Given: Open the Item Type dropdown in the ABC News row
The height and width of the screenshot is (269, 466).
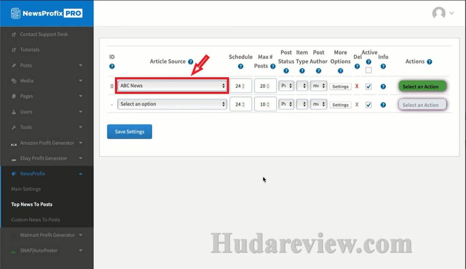Looking at the screenshot, I should (302, 86).
